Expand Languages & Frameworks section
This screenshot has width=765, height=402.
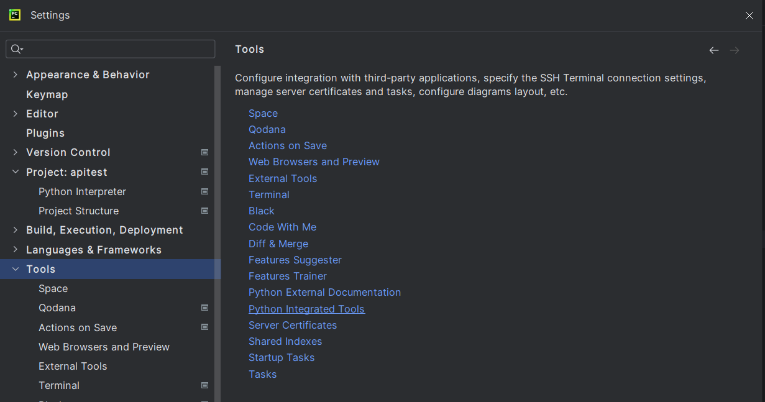(x=16, y=250)
